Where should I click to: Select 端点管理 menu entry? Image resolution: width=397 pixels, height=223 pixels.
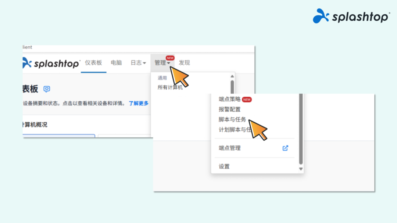click(230, 148)
